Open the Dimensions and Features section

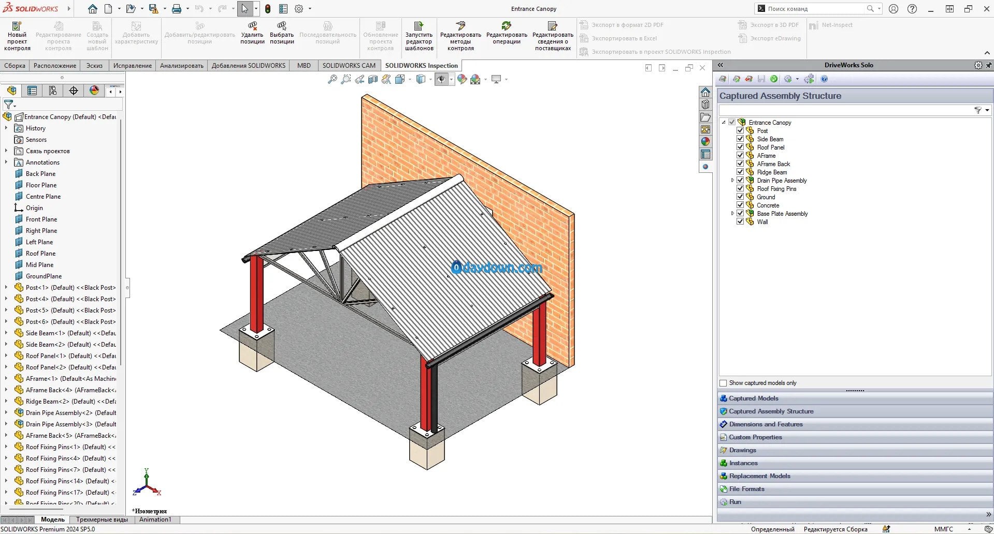pos(766,424)
